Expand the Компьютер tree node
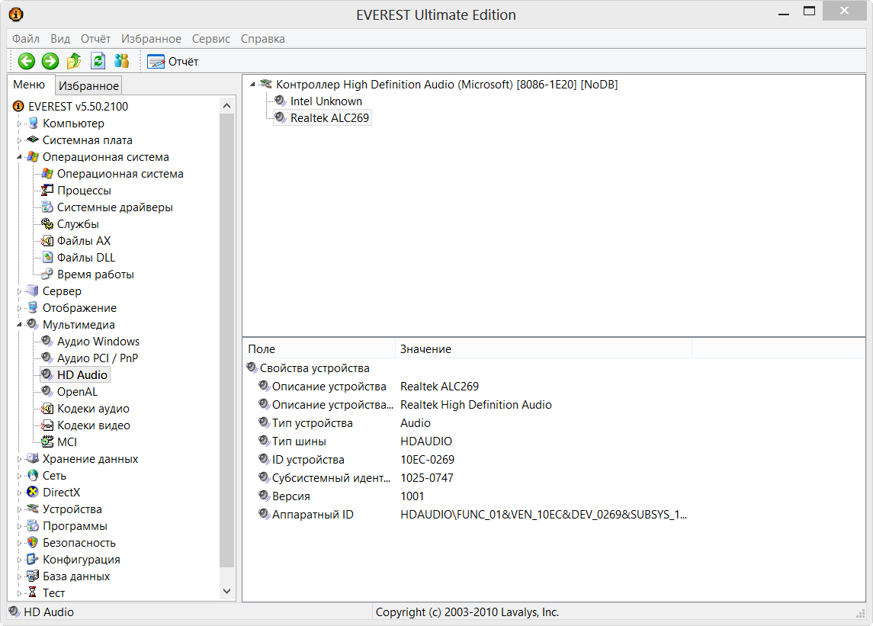Viewport: 873px width, 626px height. click(x=20, y=124)
